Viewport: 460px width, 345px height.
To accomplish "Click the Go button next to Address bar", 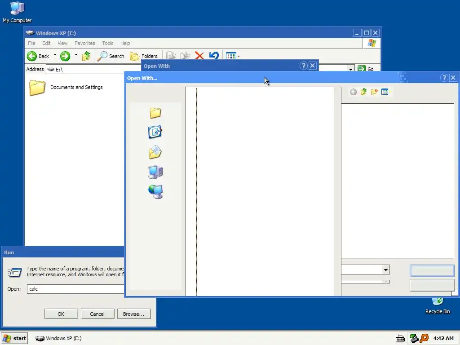I will pos(366,69).
